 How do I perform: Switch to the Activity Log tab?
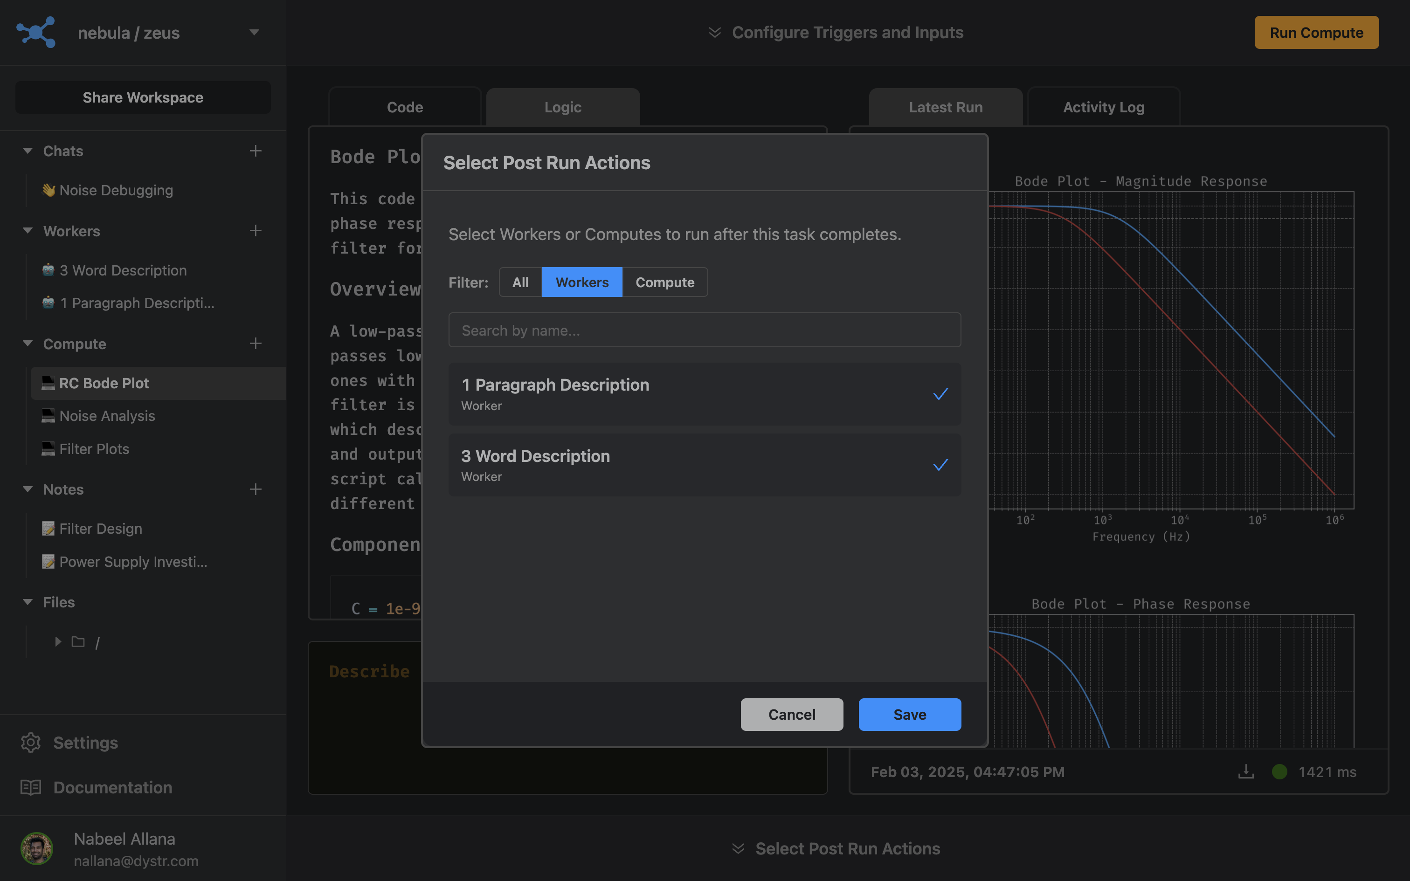[x=1103, y=107]
